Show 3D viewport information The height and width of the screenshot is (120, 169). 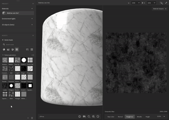[x=79, y=116]
